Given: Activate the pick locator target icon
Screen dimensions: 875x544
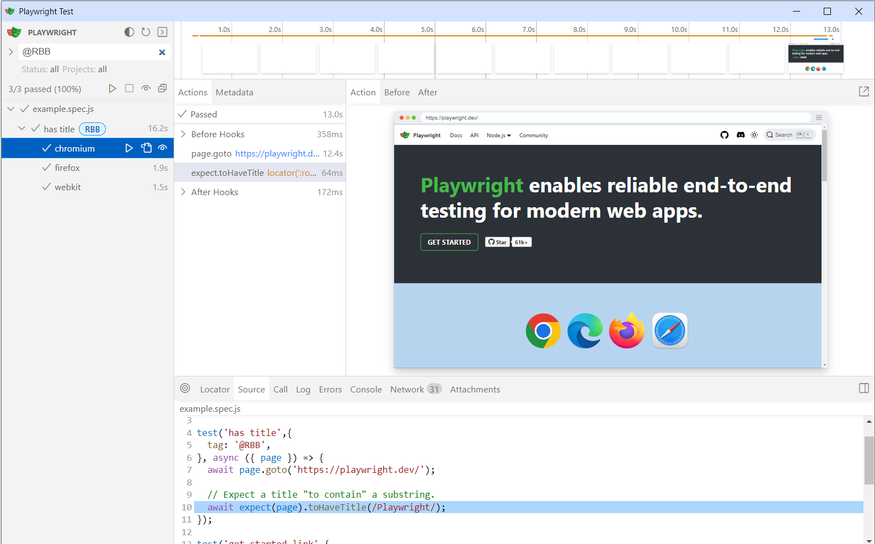Looking at the screenshot, I should coord(185,389).
